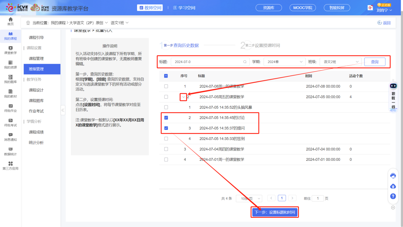Open the customer service headset icon
403x227 pixels.
[x=393, y=176]
